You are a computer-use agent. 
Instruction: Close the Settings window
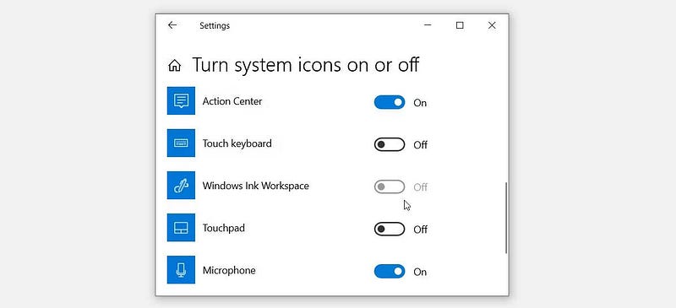click(x=492, y=25)
